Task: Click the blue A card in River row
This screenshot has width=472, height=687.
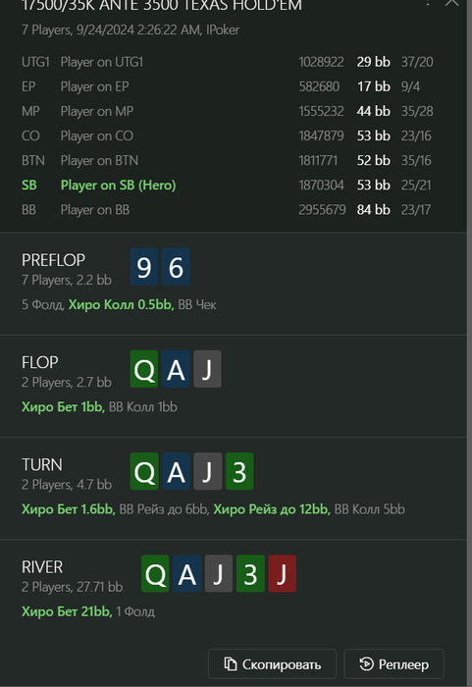Action: tap(186, 573)
